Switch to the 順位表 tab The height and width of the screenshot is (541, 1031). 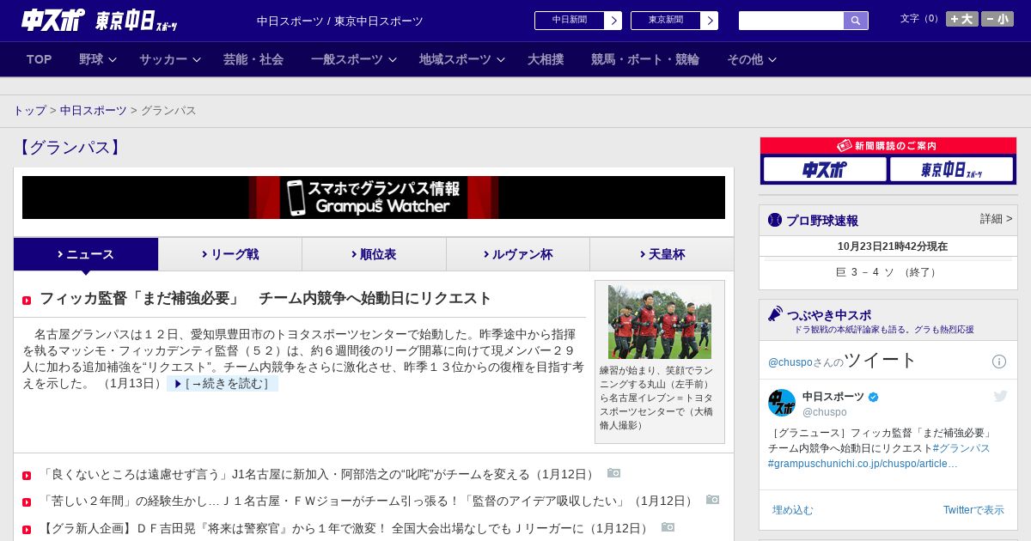click(374, 254)
